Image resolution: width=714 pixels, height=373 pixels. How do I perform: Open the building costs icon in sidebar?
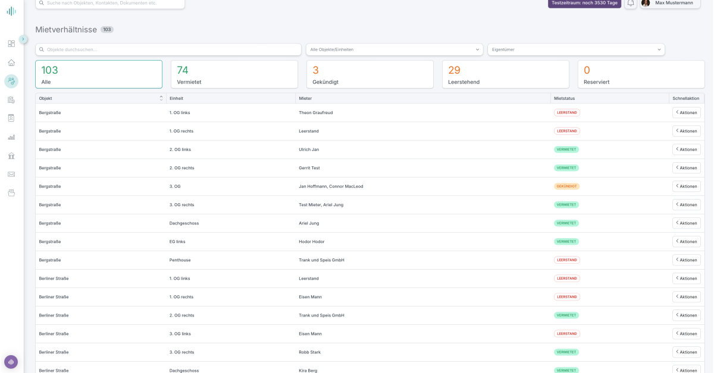(x=11, y=100)
